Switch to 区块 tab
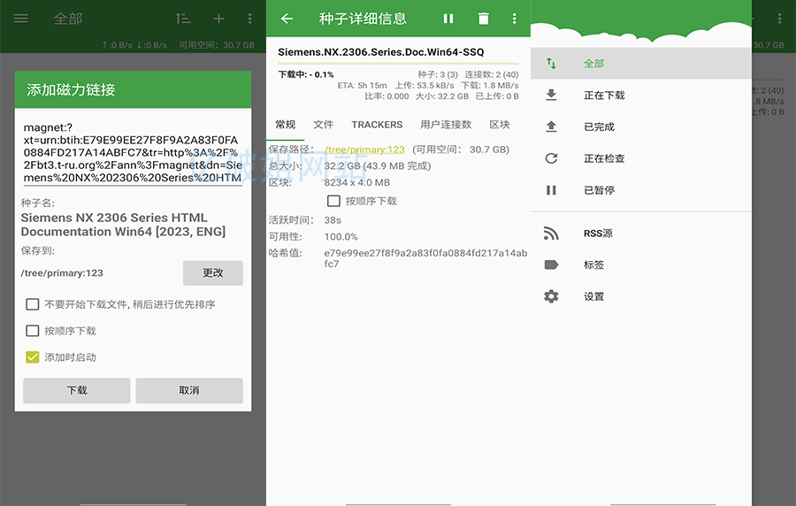Screen dimensions: 796x506 pos(500,125)
